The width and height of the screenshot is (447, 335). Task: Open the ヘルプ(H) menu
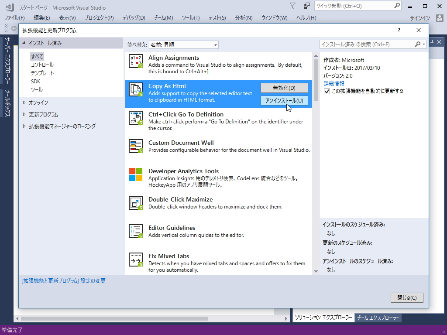(306, 18)
